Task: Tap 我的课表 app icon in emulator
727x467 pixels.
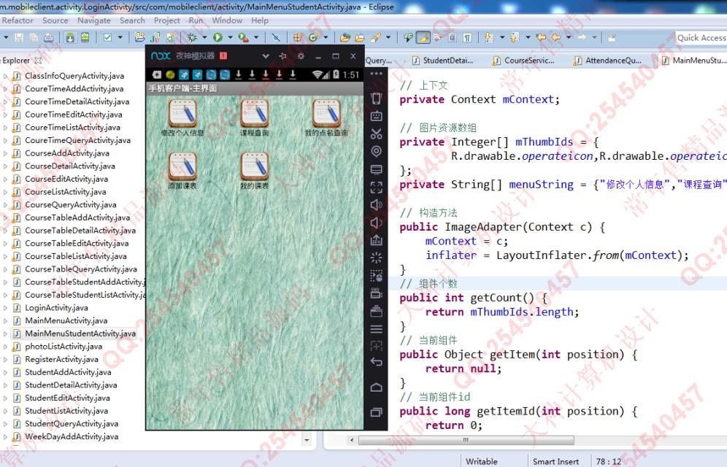Action: click(x=255, y=171)
